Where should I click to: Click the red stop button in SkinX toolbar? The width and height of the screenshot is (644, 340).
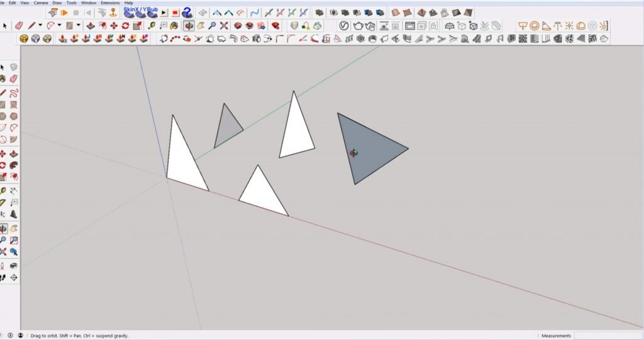coord(175,13)
